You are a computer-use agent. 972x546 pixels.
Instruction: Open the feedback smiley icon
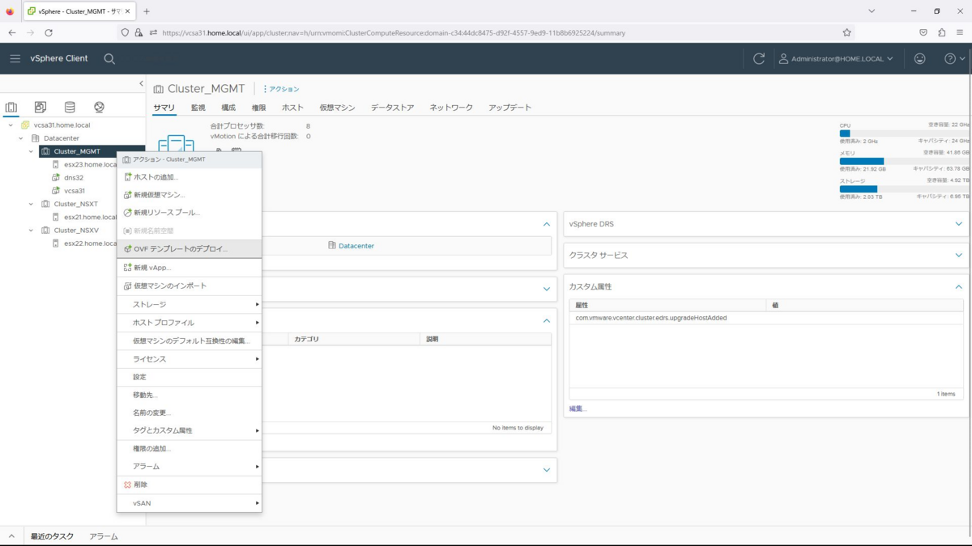pos(919,58)
